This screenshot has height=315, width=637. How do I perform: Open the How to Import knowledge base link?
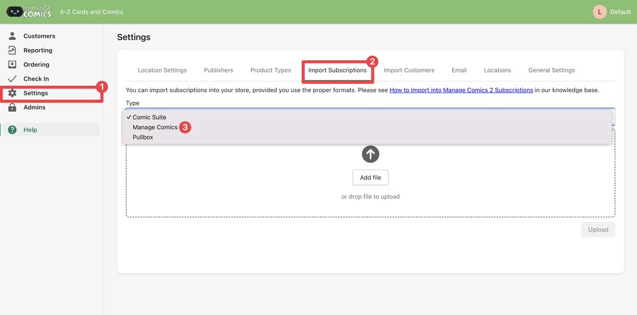click(x=461, y=91)
